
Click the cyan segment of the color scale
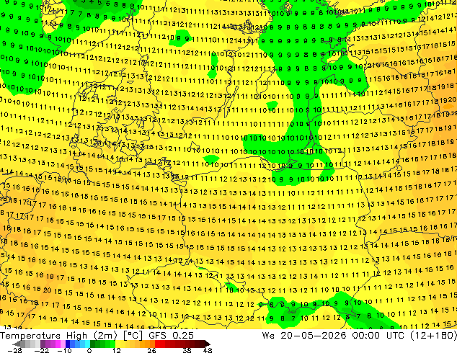[87, 344]
